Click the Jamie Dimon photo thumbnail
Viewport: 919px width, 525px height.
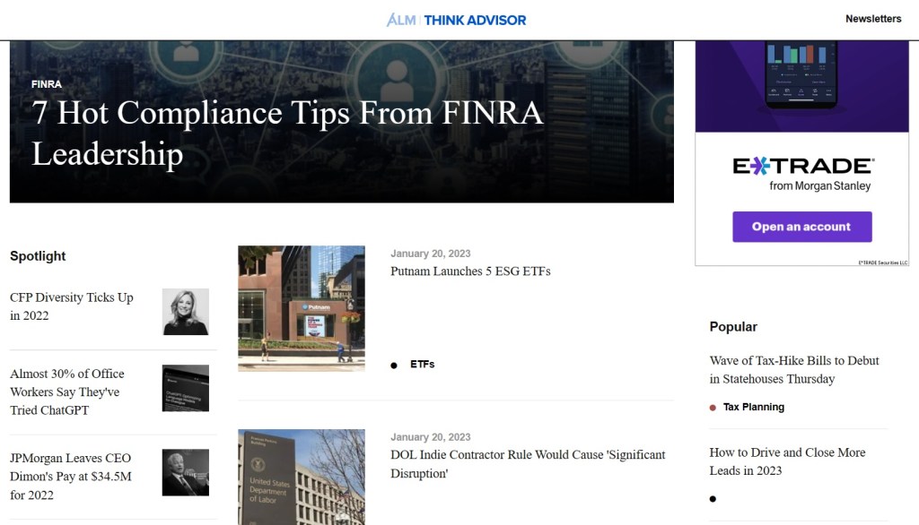pyautogui.click(x=186, y=472)
